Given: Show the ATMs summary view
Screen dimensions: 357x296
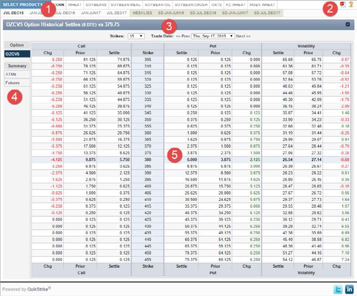Looking at the screenshot, I should point(11,74).
